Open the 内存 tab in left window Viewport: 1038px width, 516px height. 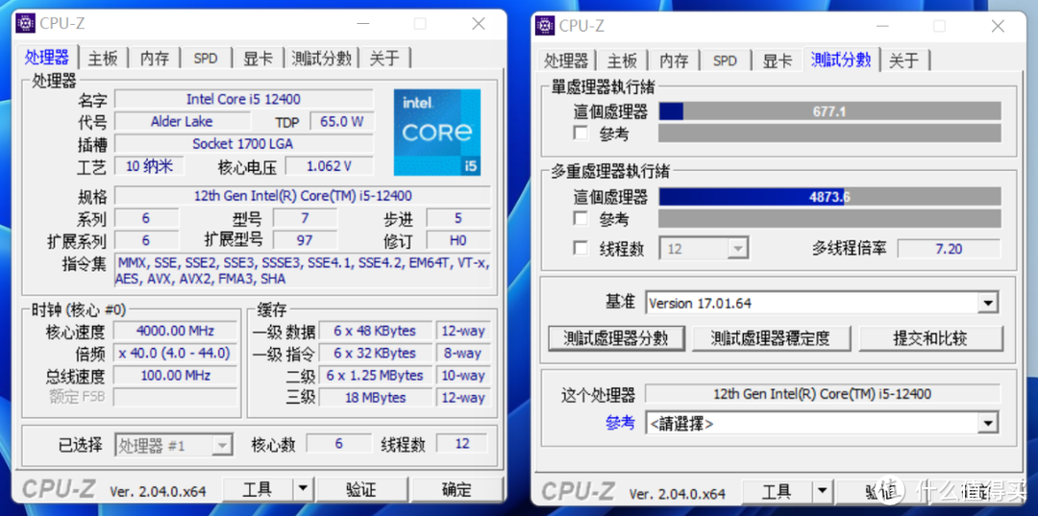pyautogui.click(x=154, y=59)
